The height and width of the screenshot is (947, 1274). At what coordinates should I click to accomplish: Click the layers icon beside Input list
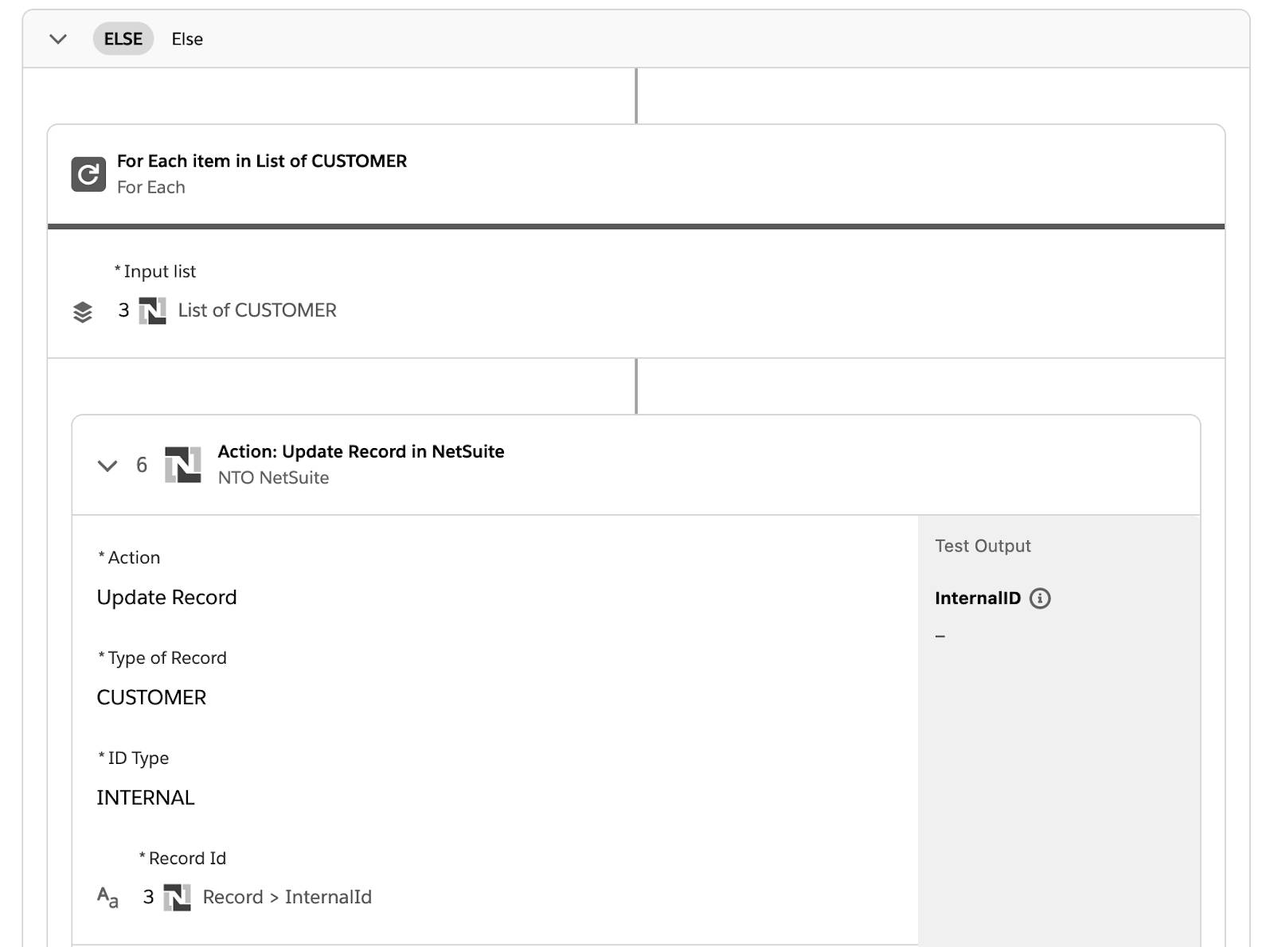tap(83, 312)
